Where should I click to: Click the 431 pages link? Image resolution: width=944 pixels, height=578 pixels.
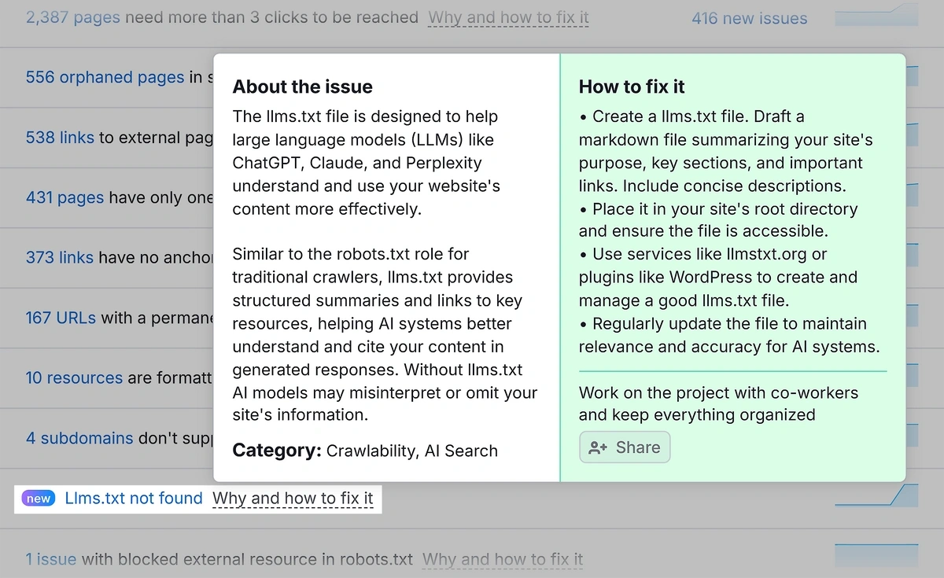(65, 197)
